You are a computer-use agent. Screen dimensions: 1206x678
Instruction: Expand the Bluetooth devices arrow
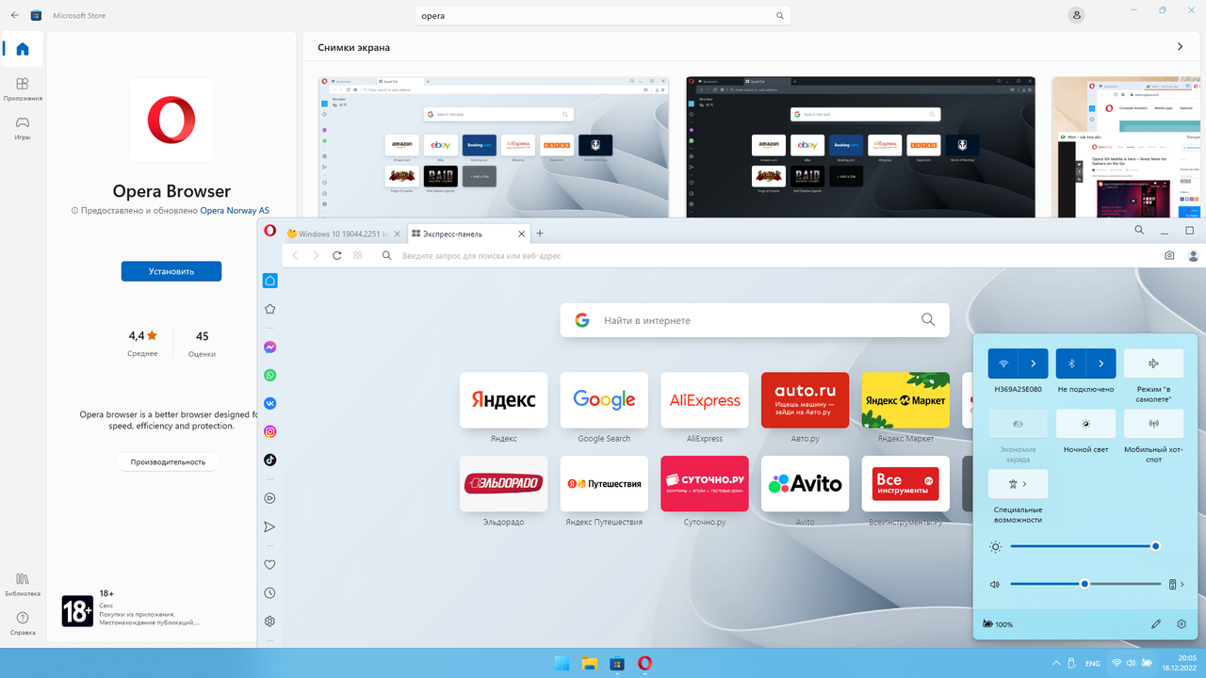point(1101,363)
